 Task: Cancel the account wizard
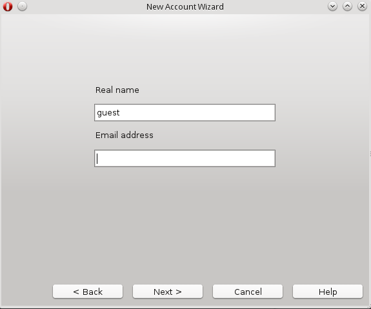coord(248,292)
